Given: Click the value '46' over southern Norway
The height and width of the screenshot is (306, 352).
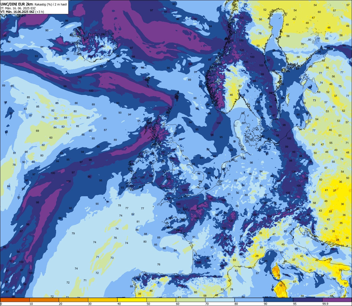Looking at the screenshot, I should click(231, 95).
